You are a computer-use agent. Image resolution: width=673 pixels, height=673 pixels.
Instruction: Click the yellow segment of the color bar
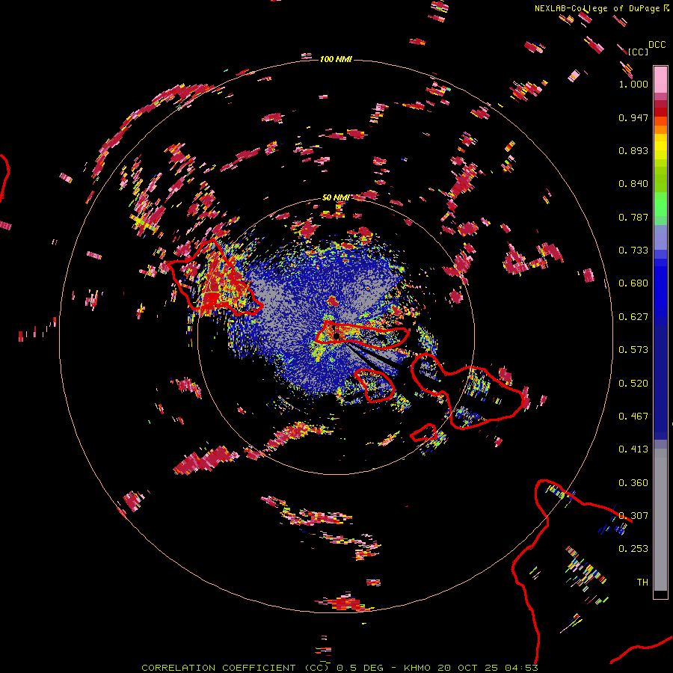click(x=660, y=147)
